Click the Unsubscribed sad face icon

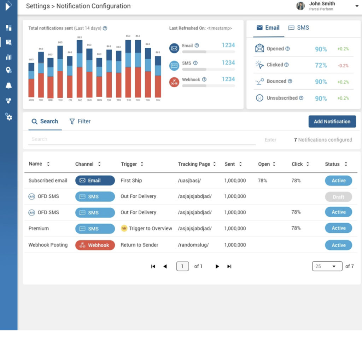259,98
